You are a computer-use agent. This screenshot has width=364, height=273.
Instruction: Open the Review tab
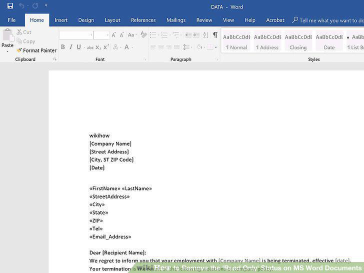pyautogui.click(x=204, y=20)
